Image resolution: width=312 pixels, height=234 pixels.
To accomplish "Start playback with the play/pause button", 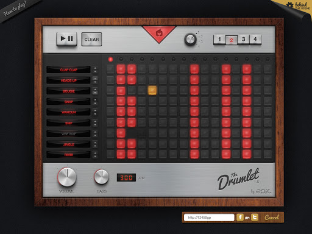I will pos(66,39).
